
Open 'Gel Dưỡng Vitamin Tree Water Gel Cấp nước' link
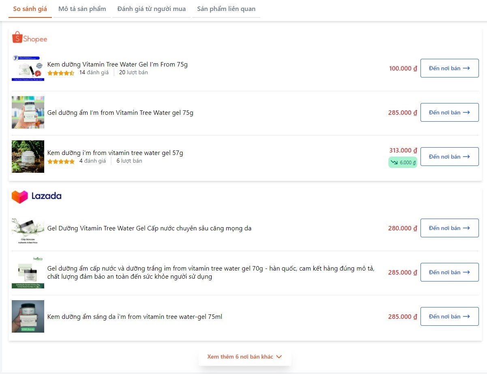(x=149, y=228)
